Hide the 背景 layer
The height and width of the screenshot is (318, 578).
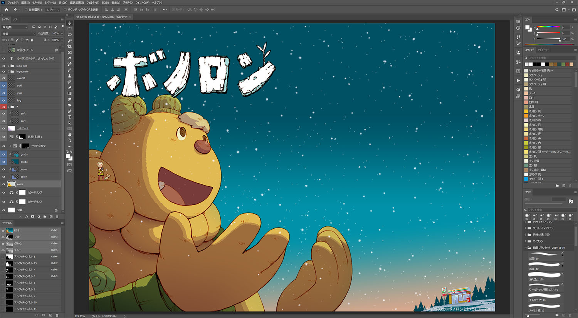[x=4, y=210]
